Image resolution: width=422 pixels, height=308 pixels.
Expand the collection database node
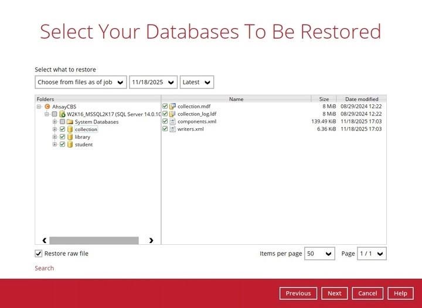55,129
